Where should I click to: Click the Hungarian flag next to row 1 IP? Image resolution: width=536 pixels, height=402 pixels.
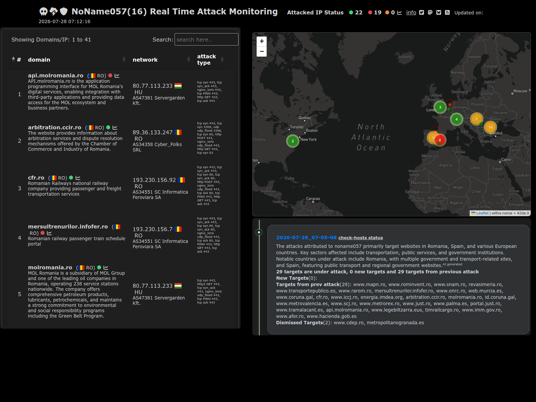pyautogui.click(x=178, y=86)
